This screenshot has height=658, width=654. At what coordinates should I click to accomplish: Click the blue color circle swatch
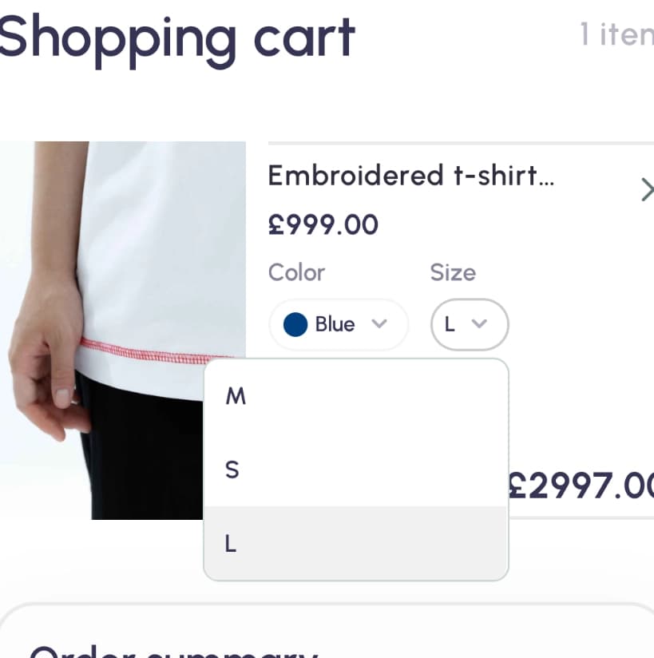tap(295, 324)
